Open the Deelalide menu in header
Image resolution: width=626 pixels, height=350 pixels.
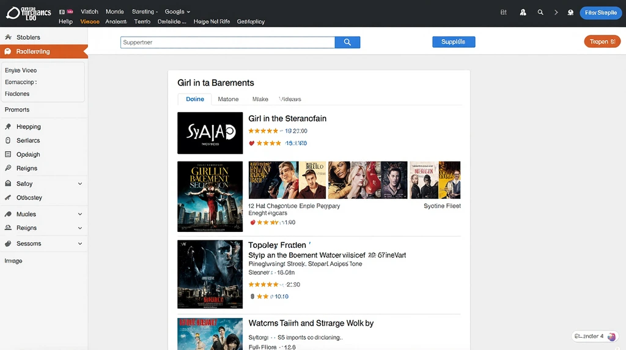[172, 21]
